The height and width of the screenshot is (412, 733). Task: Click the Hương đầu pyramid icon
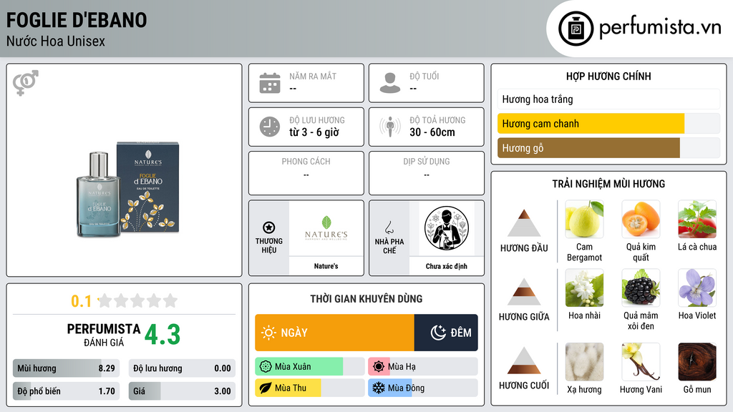pos(524,223)
